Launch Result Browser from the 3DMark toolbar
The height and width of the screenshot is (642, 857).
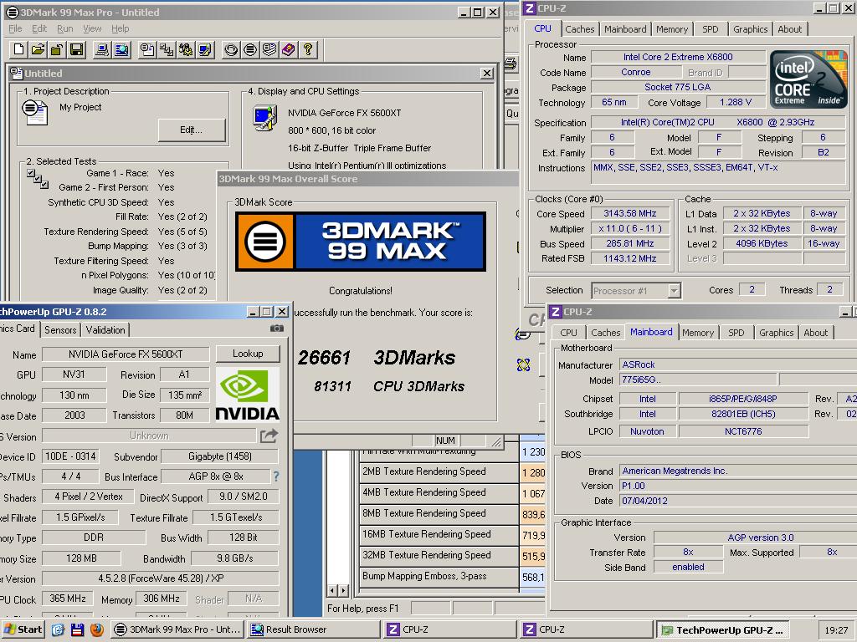click(121, 49)
